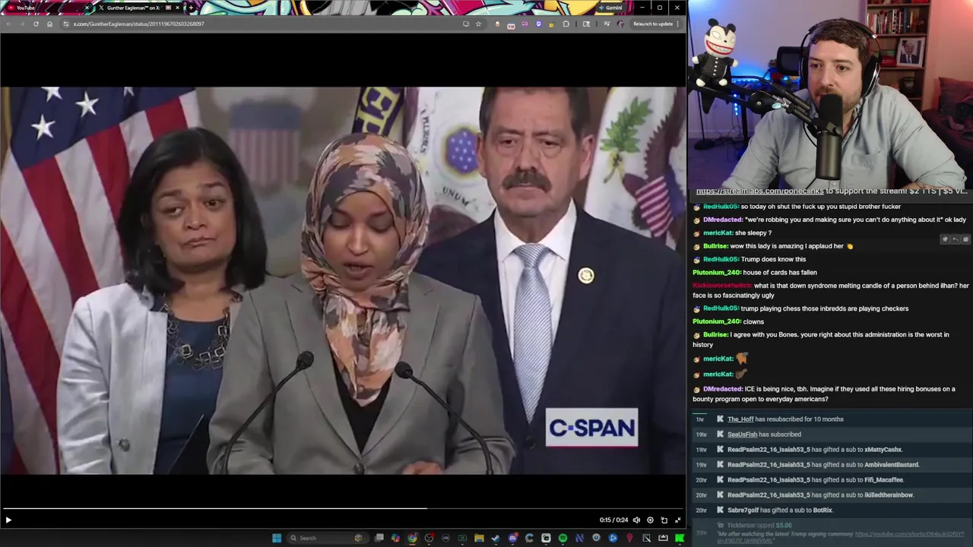The image size is (973, 547).
Task: Go back to previous page
Action: [x=8, y=24]
